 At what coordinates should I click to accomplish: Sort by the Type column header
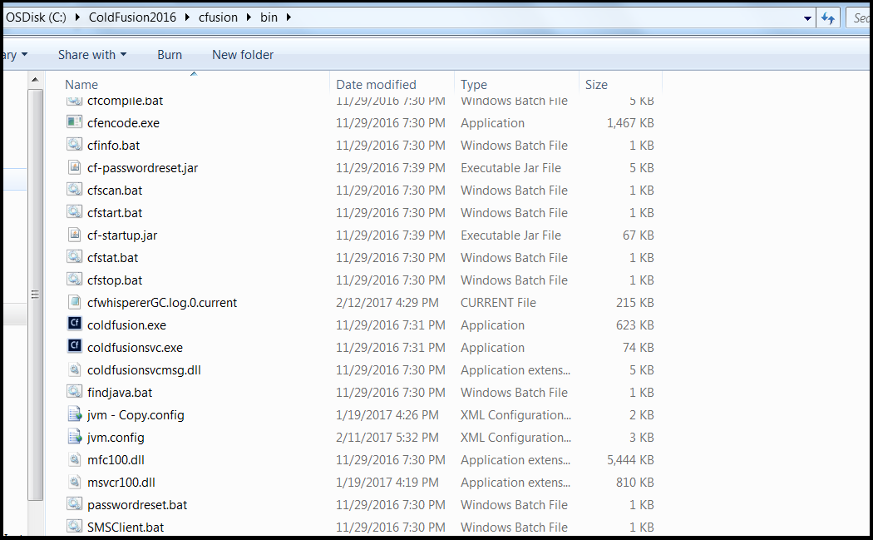pos(474,85)
